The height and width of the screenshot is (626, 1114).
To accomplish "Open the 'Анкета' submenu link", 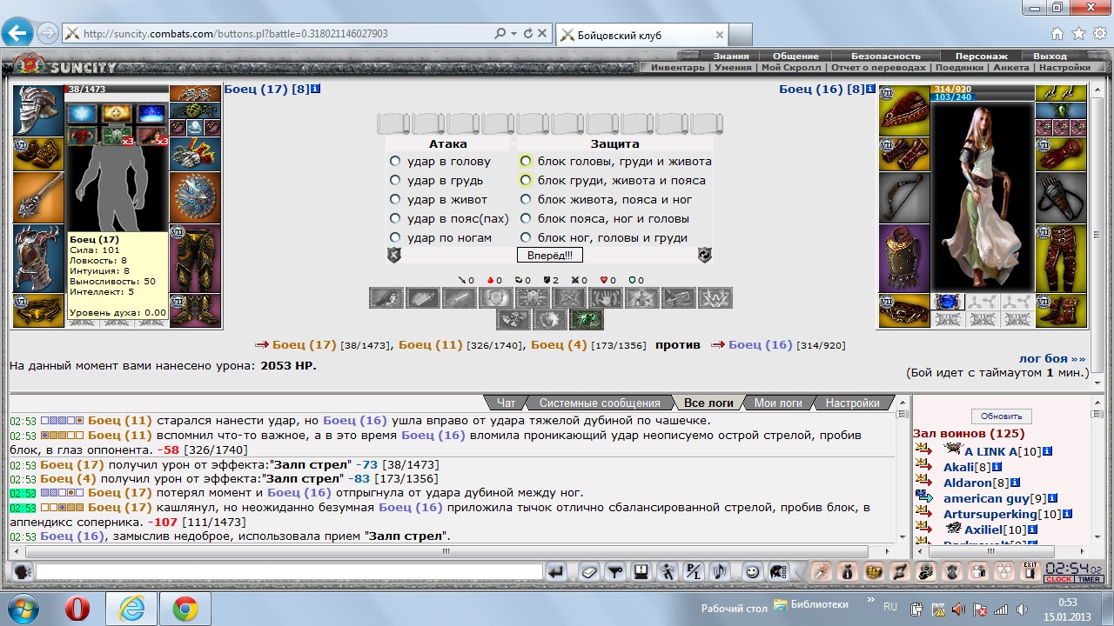I will tap(1010, 67).
